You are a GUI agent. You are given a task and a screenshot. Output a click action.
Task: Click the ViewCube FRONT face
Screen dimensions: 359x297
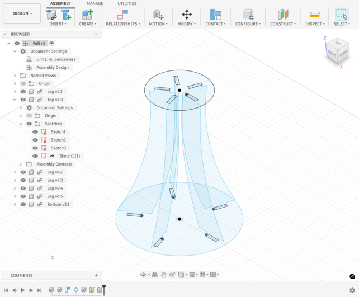point(332,54)
